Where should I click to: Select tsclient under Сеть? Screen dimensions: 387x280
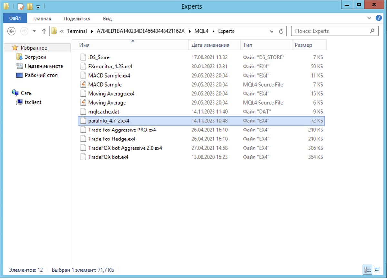(33, 102)
